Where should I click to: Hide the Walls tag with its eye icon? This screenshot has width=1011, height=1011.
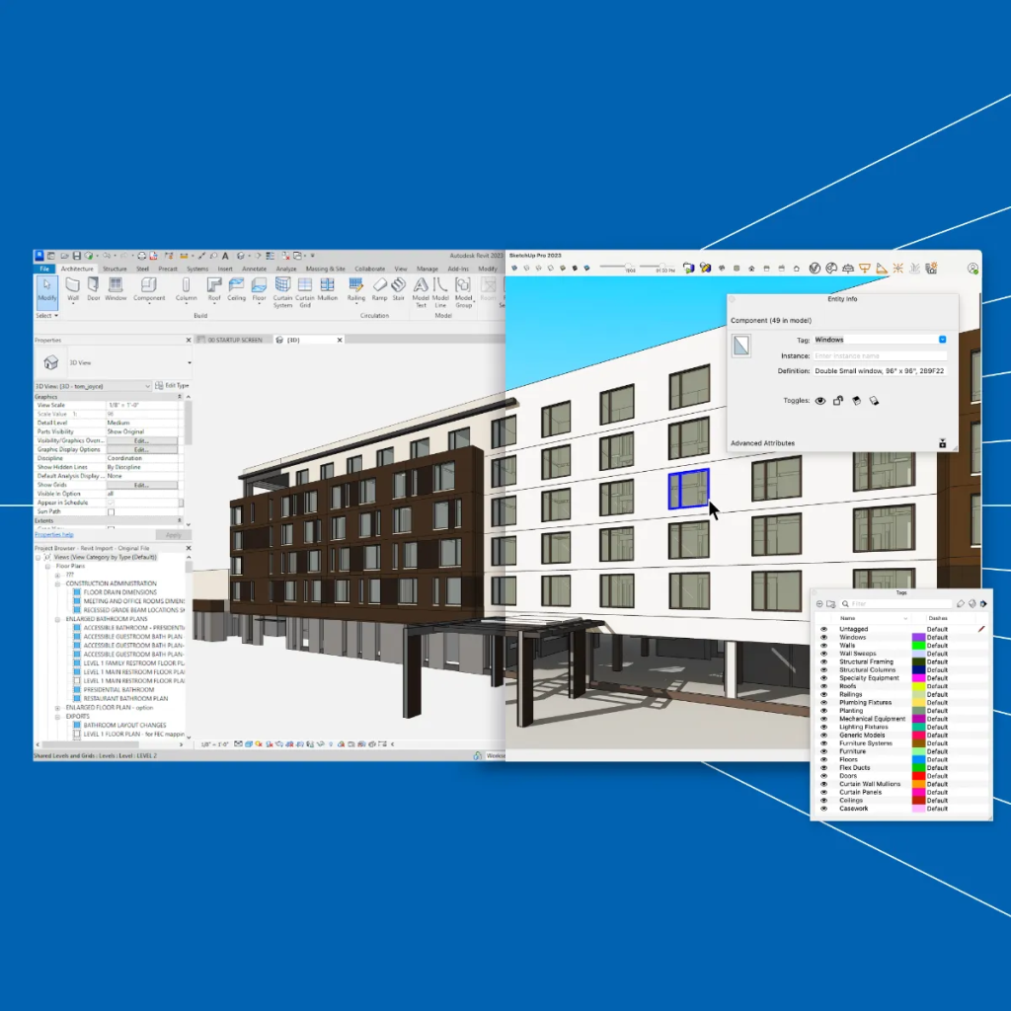(823, 646)
